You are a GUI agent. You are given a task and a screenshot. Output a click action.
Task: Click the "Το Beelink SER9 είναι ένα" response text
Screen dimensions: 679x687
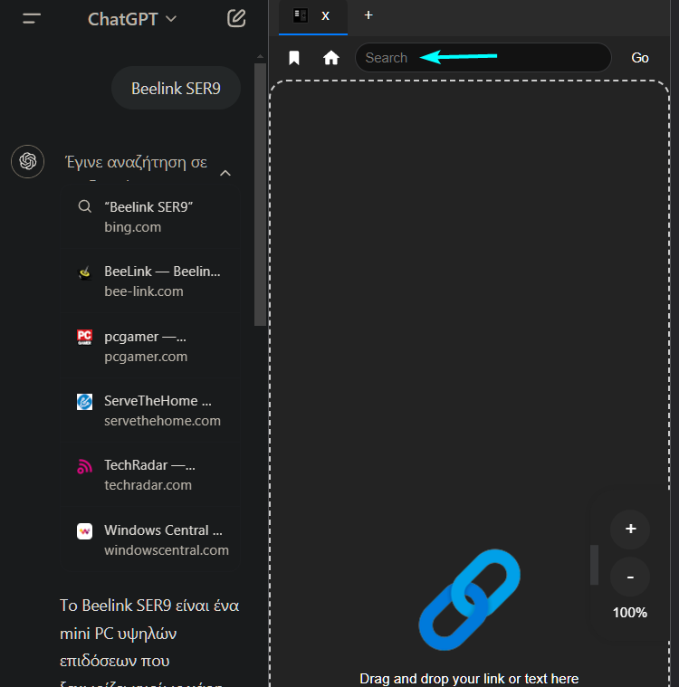point(149,606)
